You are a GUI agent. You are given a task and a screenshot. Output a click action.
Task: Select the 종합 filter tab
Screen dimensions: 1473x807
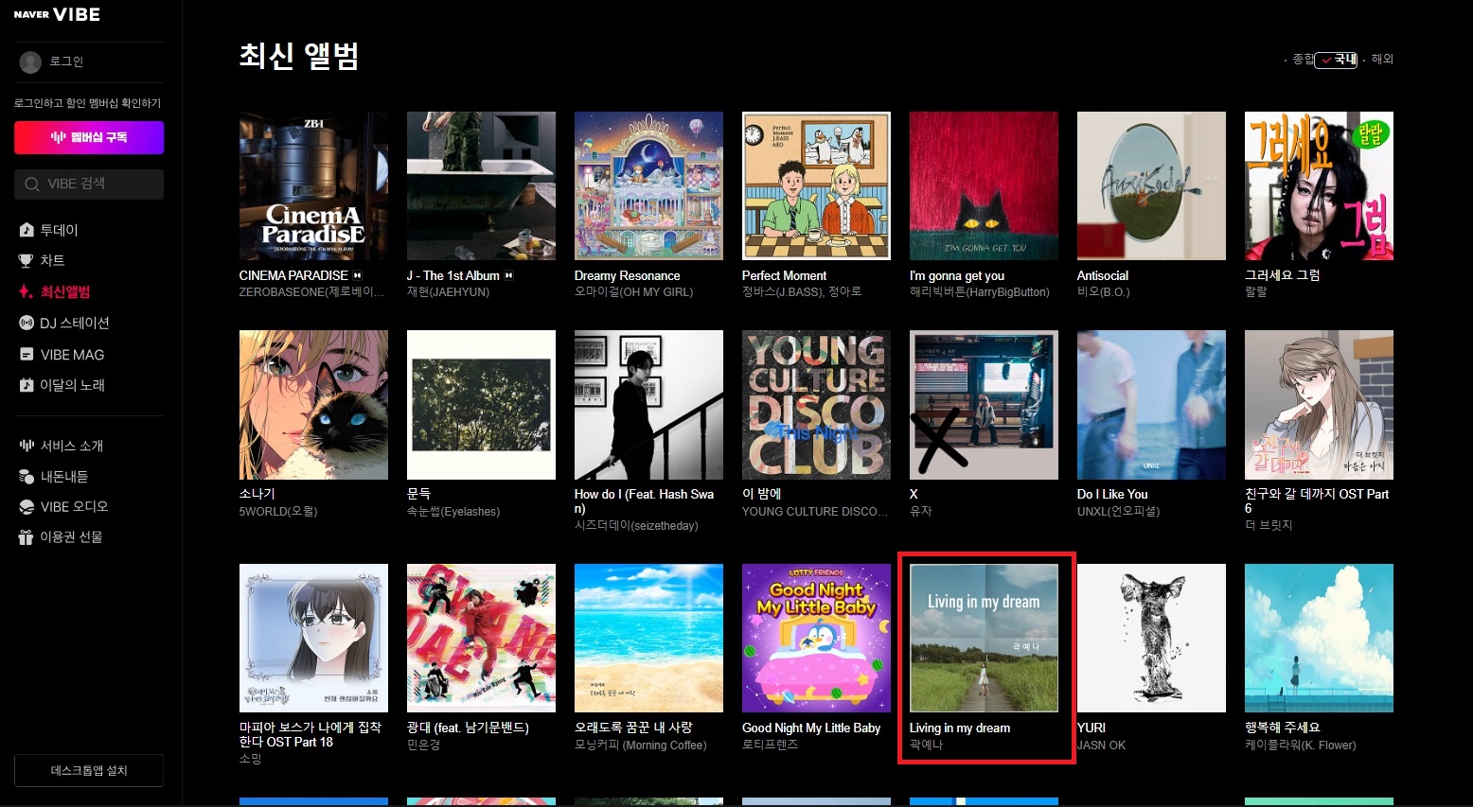coord(1304,59)
